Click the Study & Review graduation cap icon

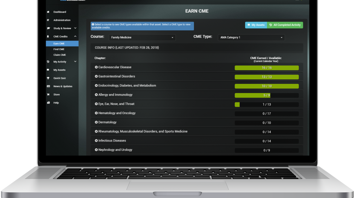[x=48, y=28]
